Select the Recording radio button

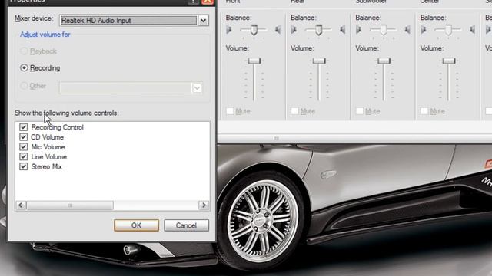pyautogui.click(x=24, y=68)
